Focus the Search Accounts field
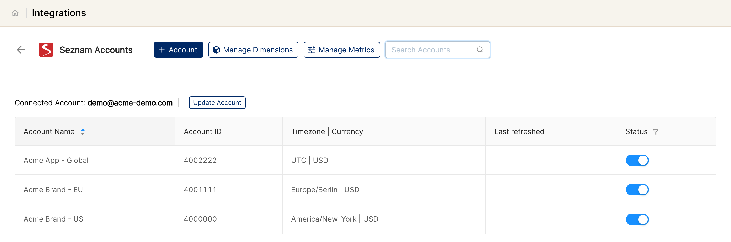Screen dimensions: 731x242 coord(437,50)
